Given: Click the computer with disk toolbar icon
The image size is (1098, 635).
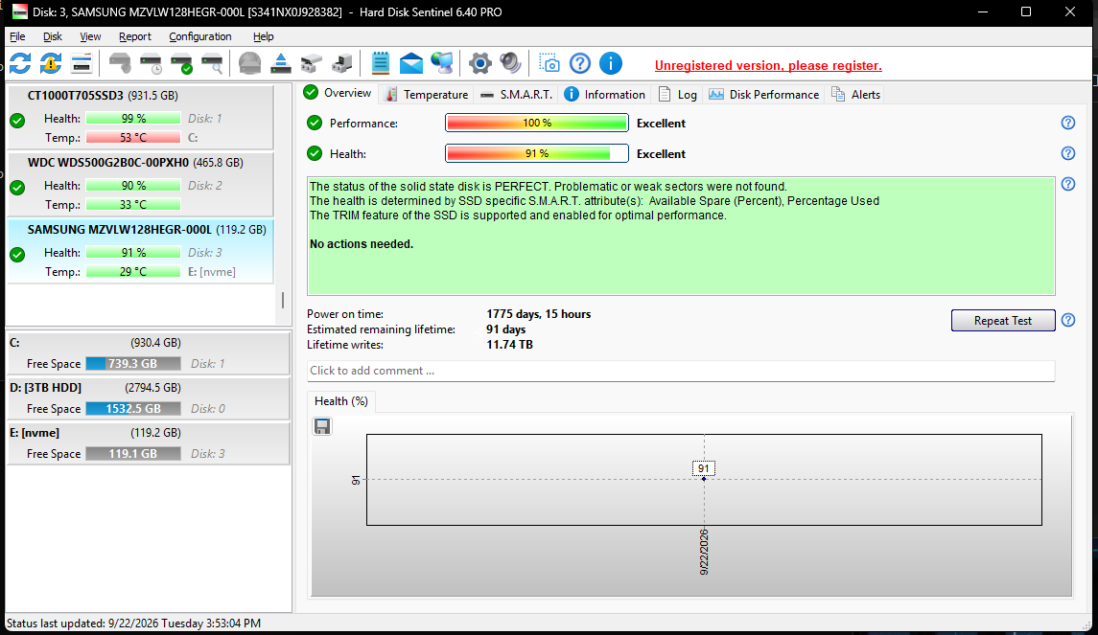Looking at the screenshot, I should (x=341, y=63).
